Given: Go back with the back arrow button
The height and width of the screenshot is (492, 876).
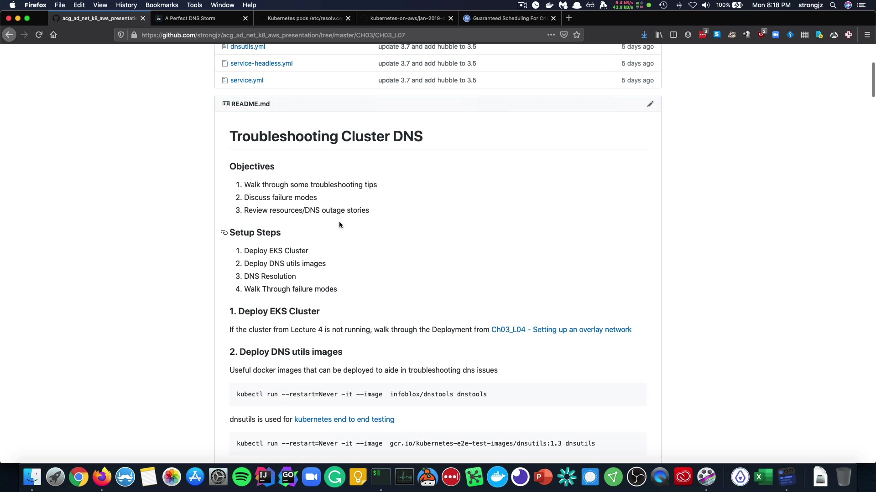Looking at the screenshot, I should [x=9, y=35].
